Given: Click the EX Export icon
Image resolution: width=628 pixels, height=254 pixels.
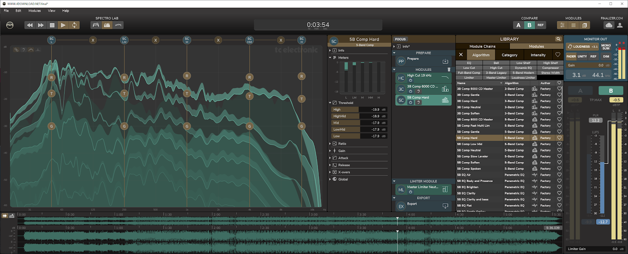Looking at the screenshot, I should (401, 206).
